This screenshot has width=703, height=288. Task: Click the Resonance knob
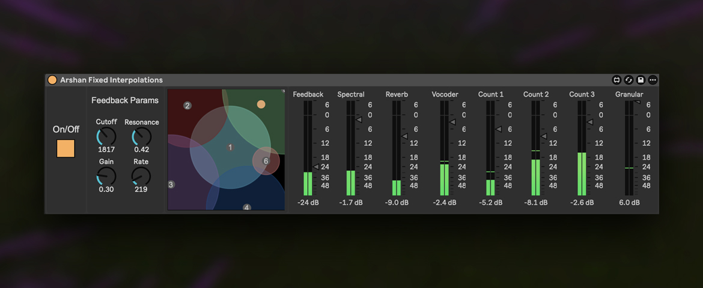pos(142,137)
